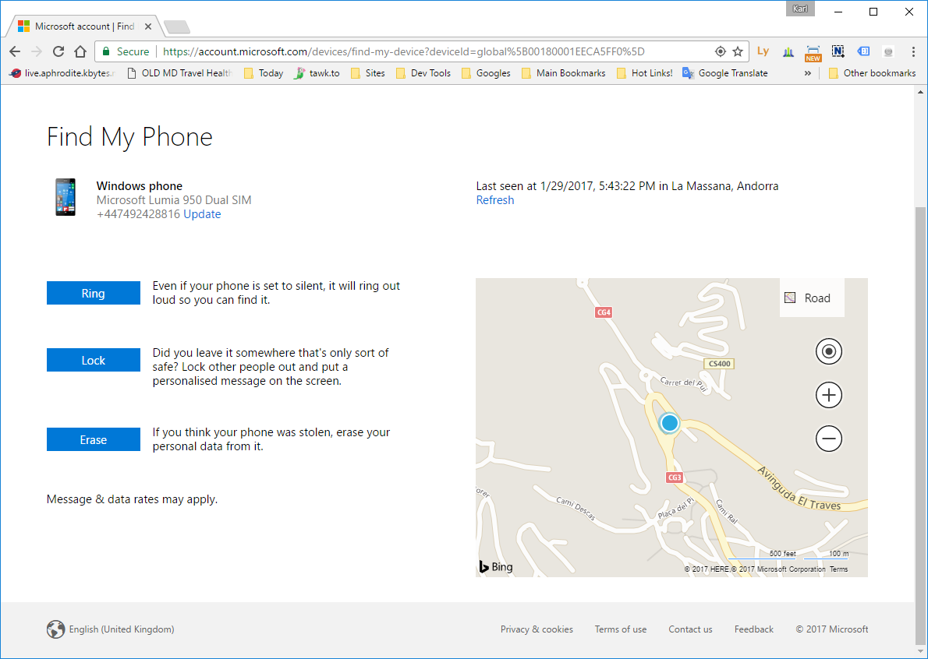Click the Karl profile button
This screenshot has height=659, width=928.
tap(800, 9)
